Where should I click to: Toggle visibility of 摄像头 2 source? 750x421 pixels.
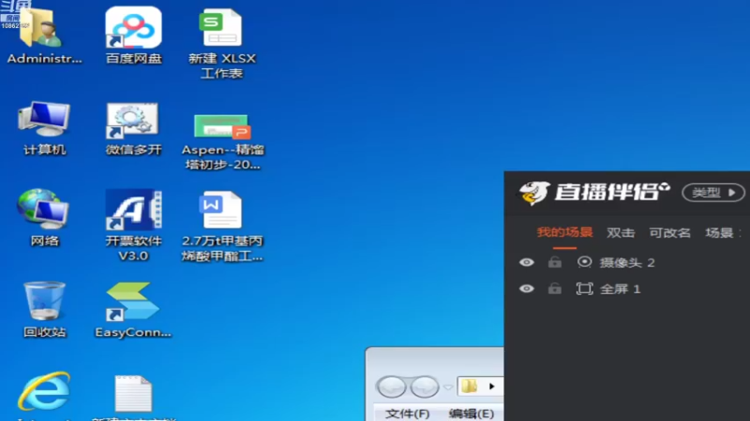pyautogui.click(x=527, y=262)
